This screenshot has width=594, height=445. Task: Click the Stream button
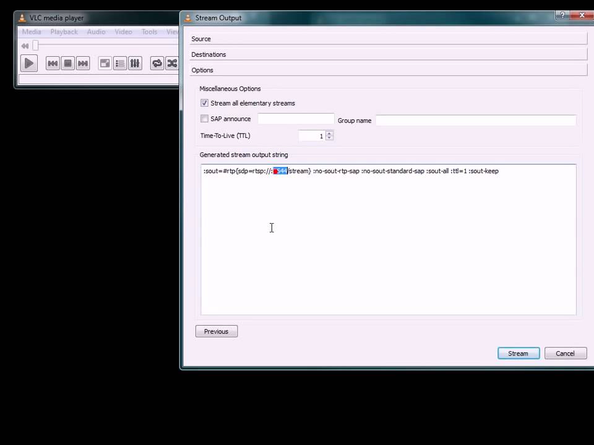tap(519, 353)
